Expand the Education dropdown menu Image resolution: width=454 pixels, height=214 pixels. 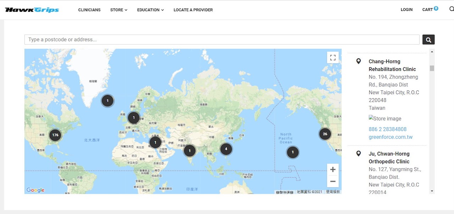[150, 10]
